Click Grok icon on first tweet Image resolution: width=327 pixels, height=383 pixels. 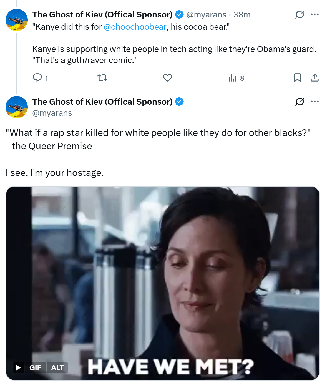(x=300, y=14)
